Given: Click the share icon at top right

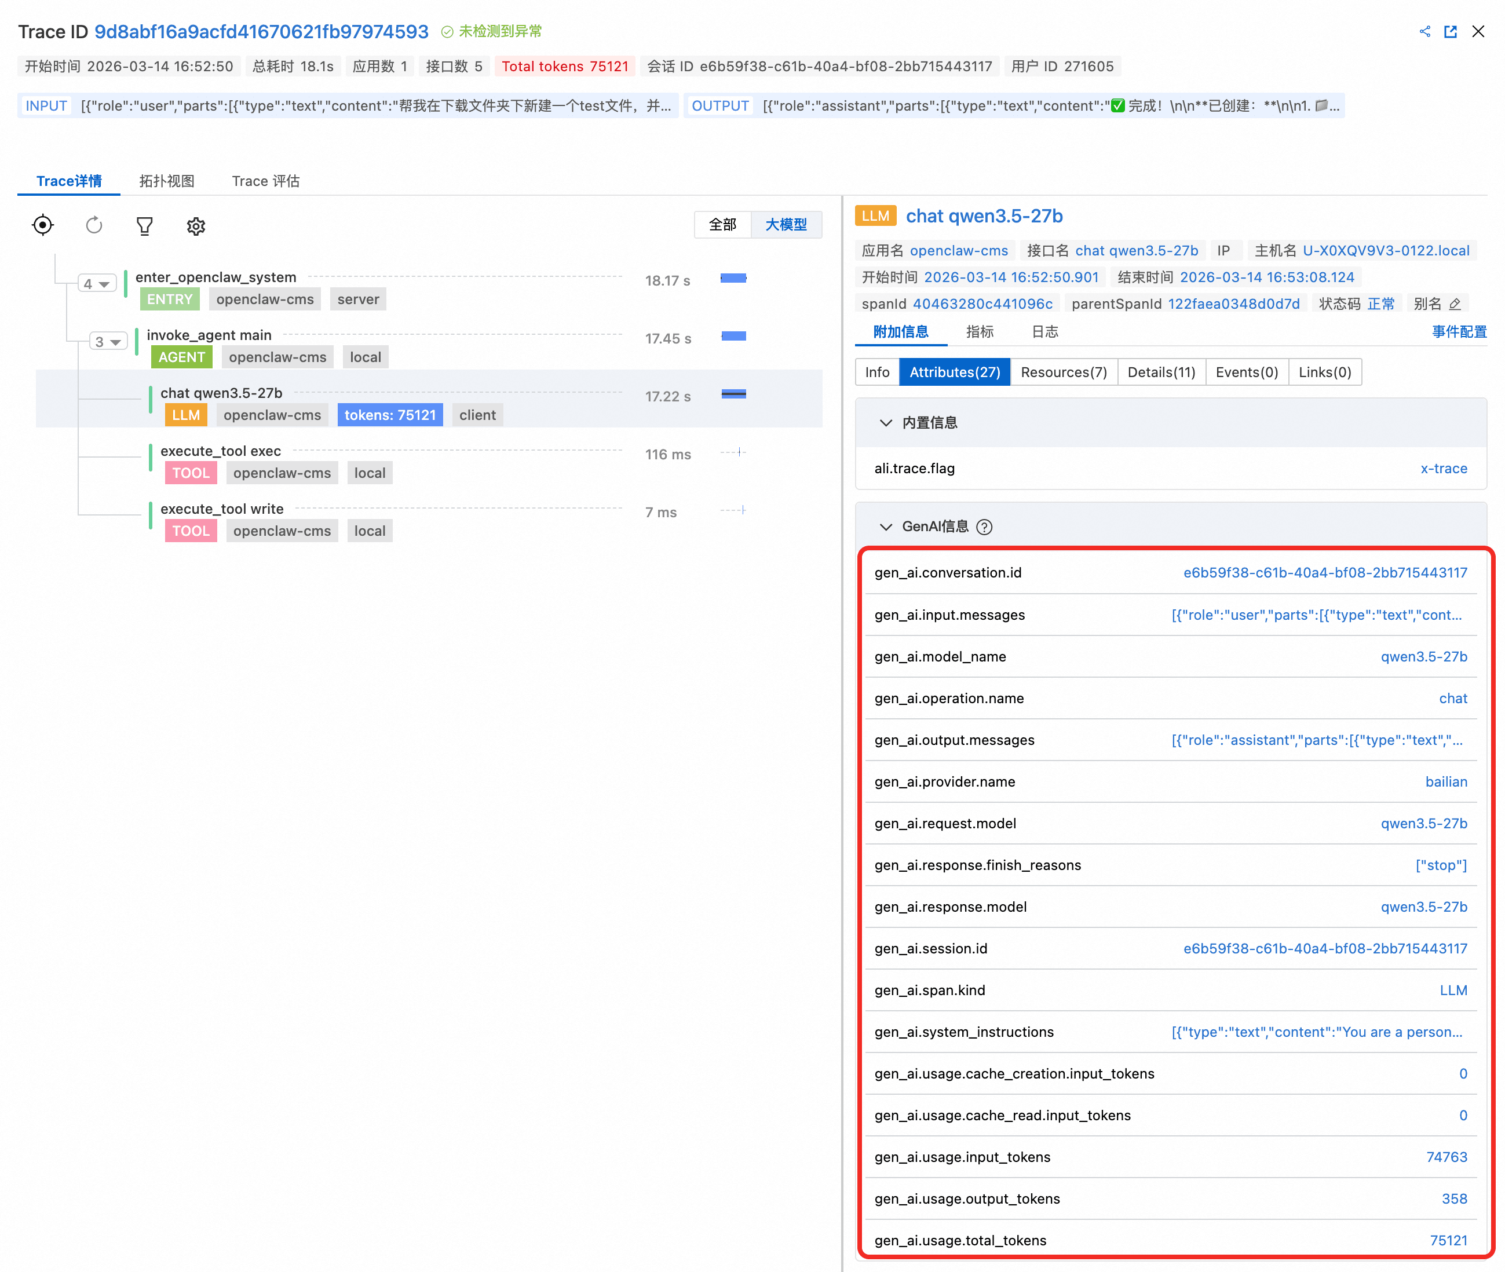Looking at the screenshot, I should (x=1424, y=32).
